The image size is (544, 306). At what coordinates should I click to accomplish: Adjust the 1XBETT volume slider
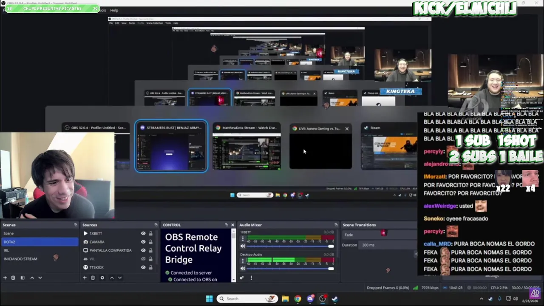290,246
